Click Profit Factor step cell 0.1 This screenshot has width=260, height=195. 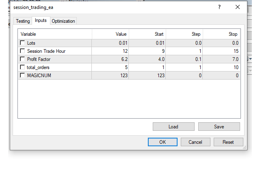[x=184, y=59]
